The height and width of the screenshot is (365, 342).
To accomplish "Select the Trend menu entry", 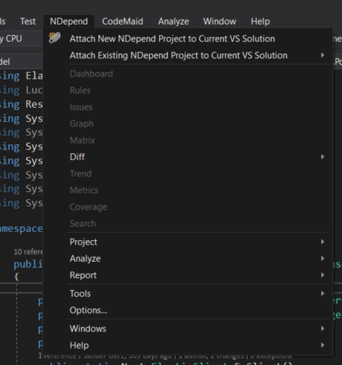I will click(x=187, y=173).
